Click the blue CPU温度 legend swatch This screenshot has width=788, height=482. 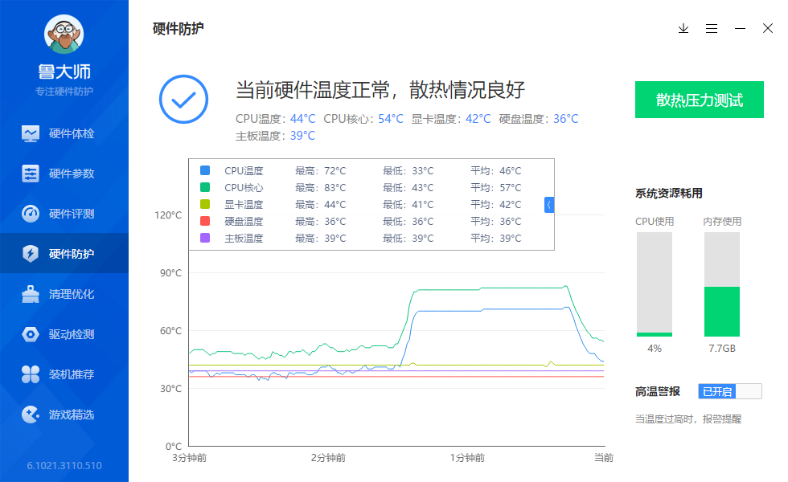point(205,170)
